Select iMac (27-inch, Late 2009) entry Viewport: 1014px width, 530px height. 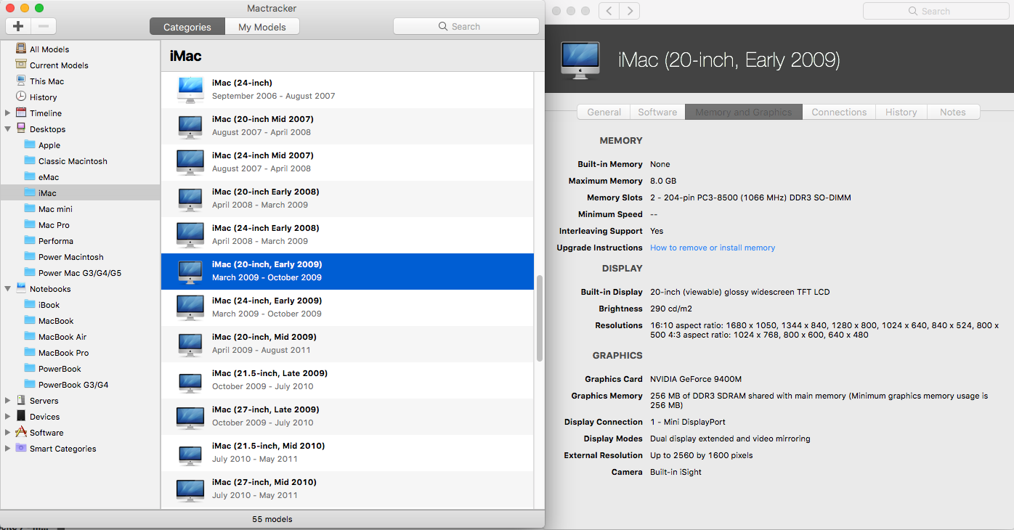[265, 416]
